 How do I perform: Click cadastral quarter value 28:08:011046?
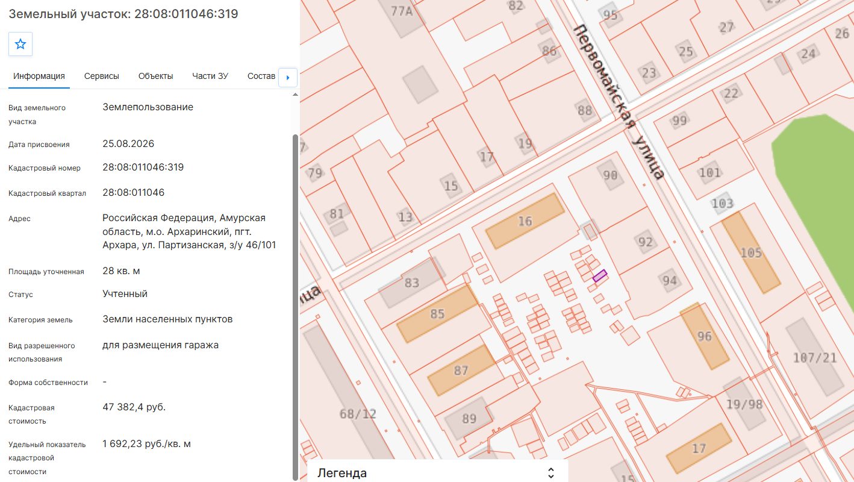point(134,193)
